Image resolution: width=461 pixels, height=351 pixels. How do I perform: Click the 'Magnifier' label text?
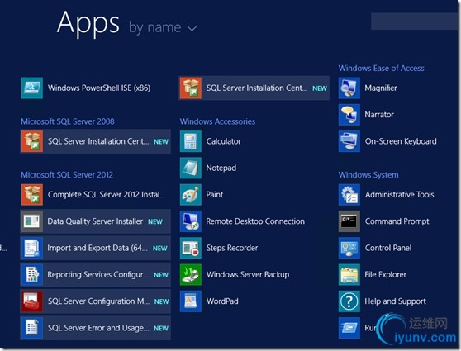click(x=381, y=88)
